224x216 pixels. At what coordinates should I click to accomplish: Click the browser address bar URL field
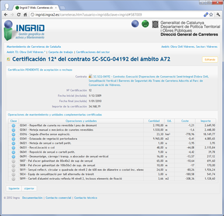[117, 15]
